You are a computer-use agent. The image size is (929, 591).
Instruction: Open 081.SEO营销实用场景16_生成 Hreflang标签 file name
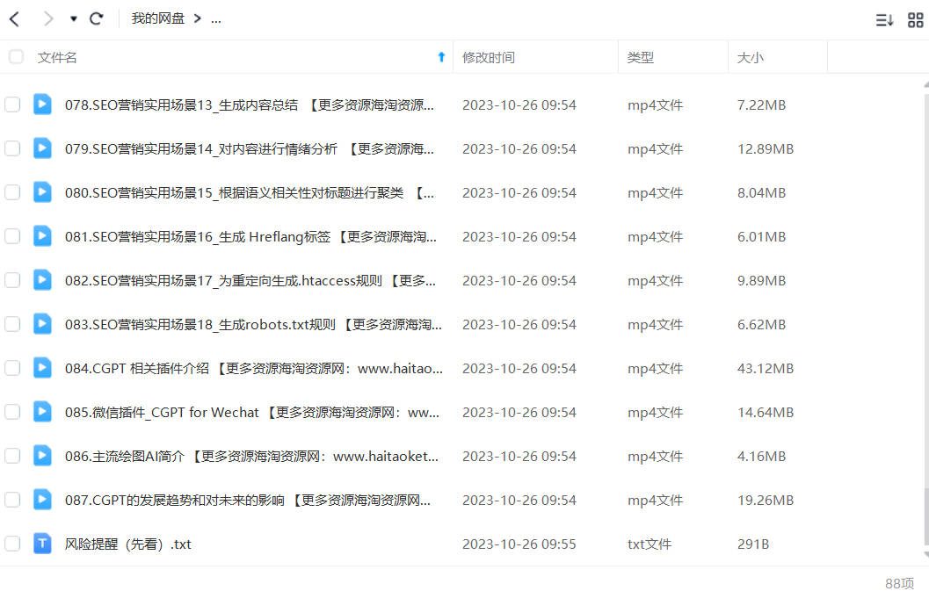pos(250,236)
